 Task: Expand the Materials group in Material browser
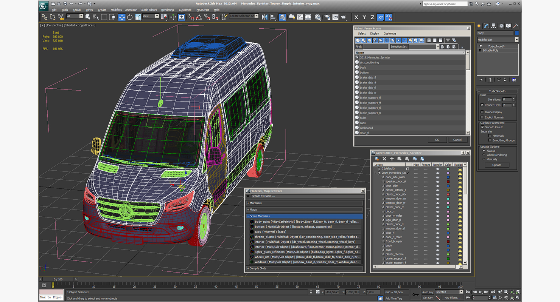305,203
